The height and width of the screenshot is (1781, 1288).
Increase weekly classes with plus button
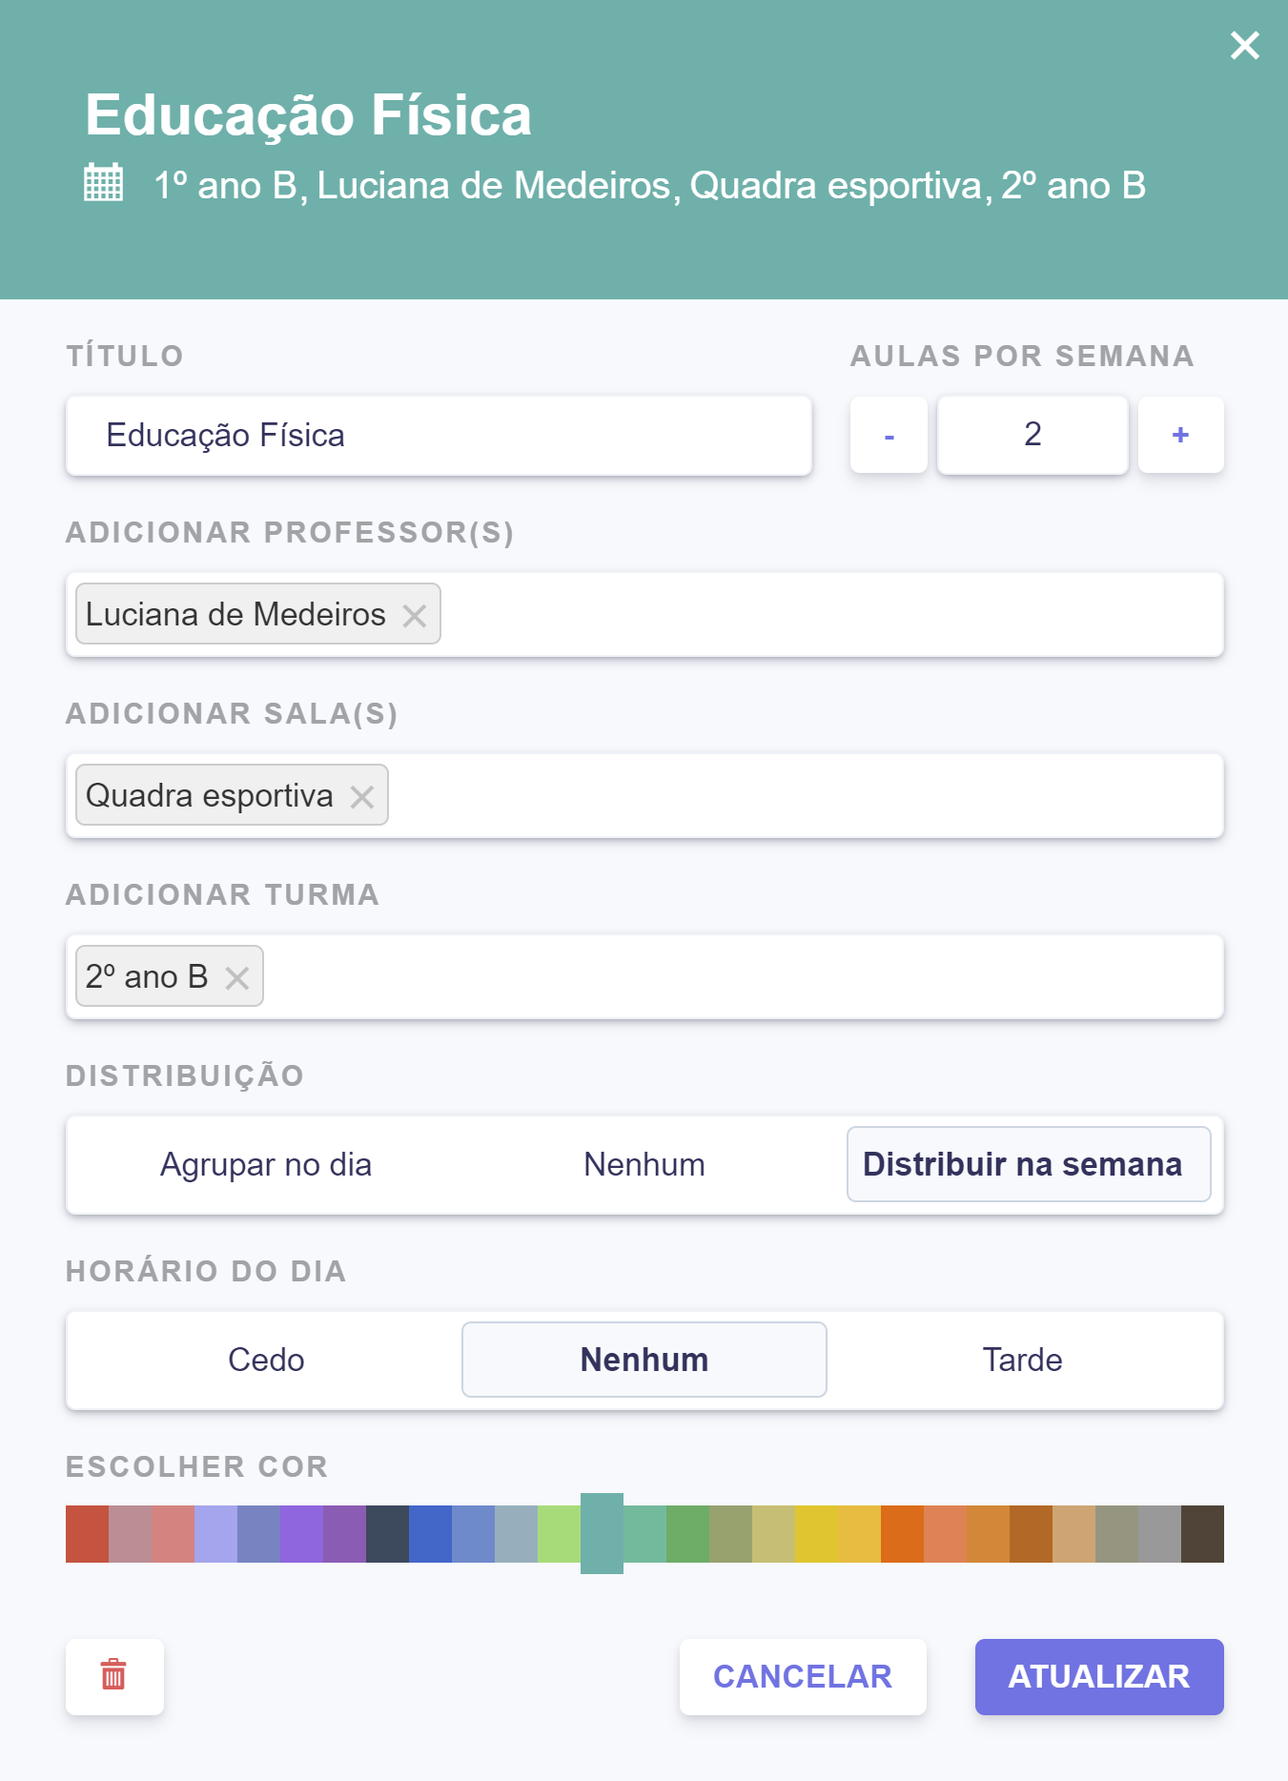pyautogui.click(x=1180, y=436)
